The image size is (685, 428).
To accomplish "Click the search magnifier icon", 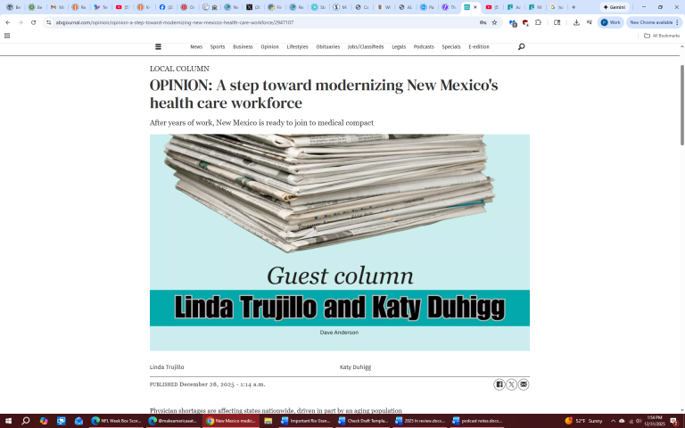I will coord(522,46).
